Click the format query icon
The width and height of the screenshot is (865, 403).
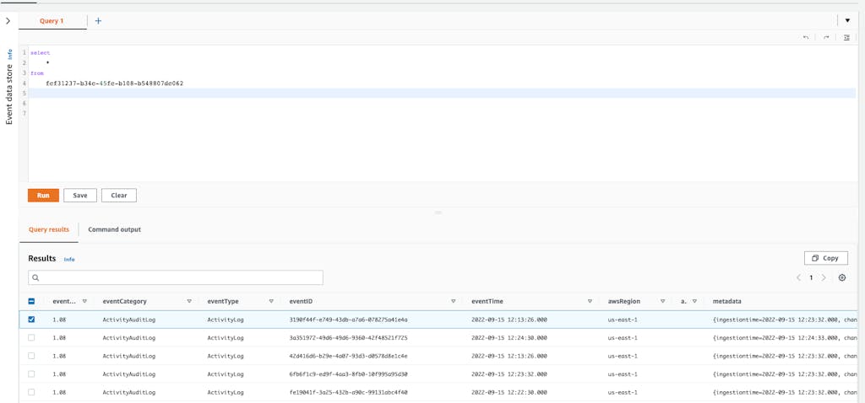(x=846, y=37)
